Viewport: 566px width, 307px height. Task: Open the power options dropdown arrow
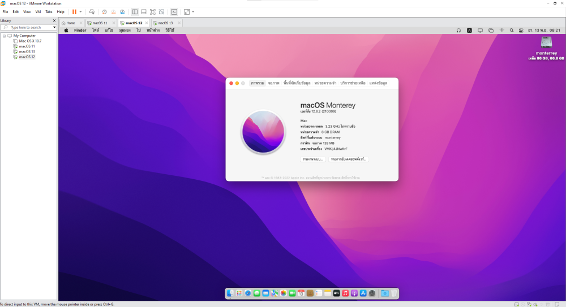[80, 12]
